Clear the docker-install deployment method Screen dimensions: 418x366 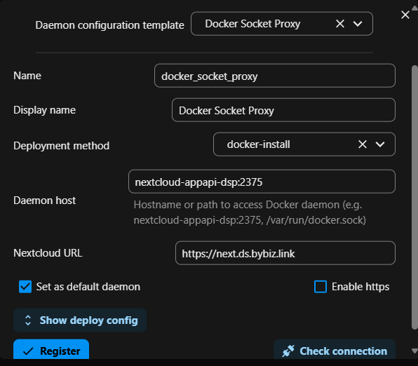pos(363,144)
